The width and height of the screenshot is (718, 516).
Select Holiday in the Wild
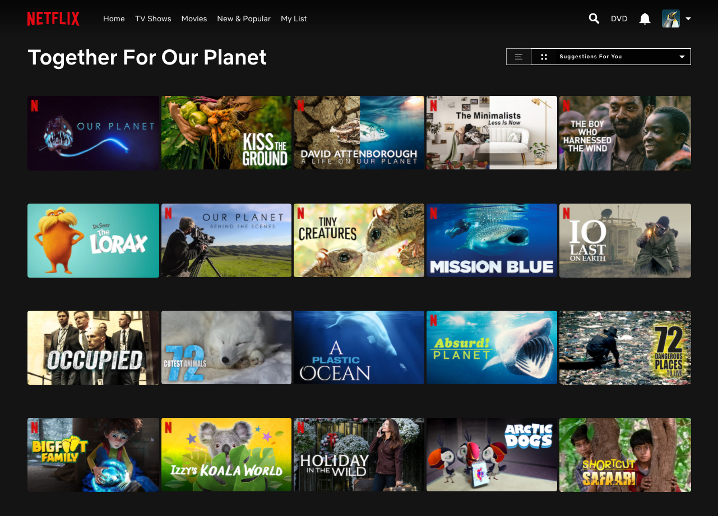coord(359,455)
